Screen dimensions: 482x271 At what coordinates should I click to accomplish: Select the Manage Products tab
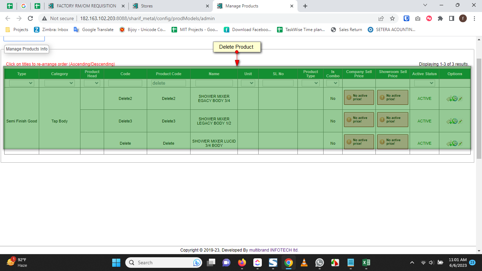[x=255, y=6]
